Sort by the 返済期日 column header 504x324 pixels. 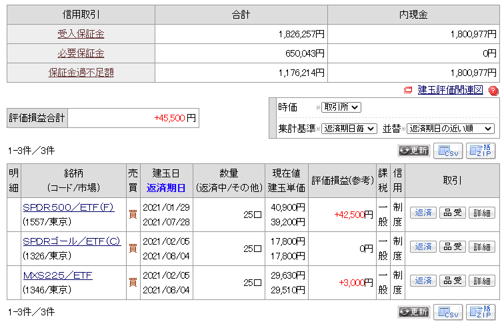[x=166, y=188]
